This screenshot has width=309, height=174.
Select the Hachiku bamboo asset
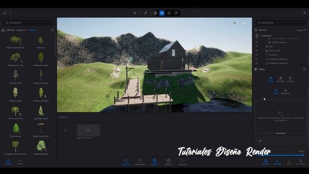click(41, 95)
